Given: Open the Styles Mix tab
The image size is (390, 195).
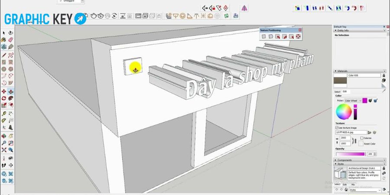Looking at the screenshot, I should tap(353, 184).
